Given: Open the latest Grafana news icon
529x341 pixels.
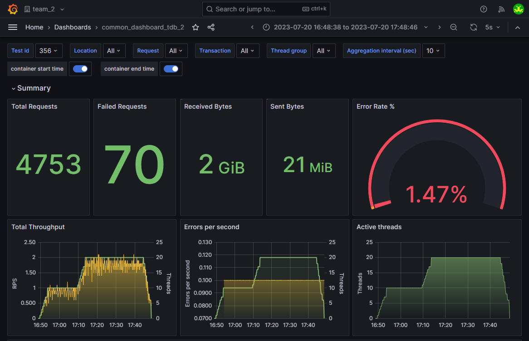Looking at the screenshot, I should [501, 9].
